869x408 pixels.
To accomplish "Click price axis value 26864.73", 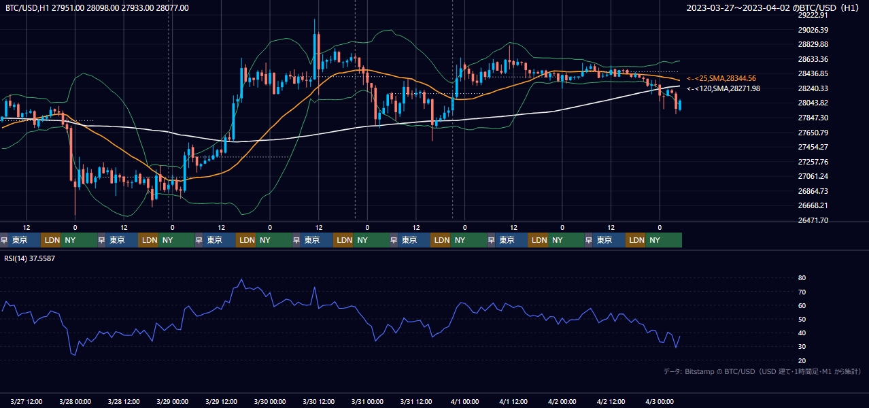I will (813, 191).
